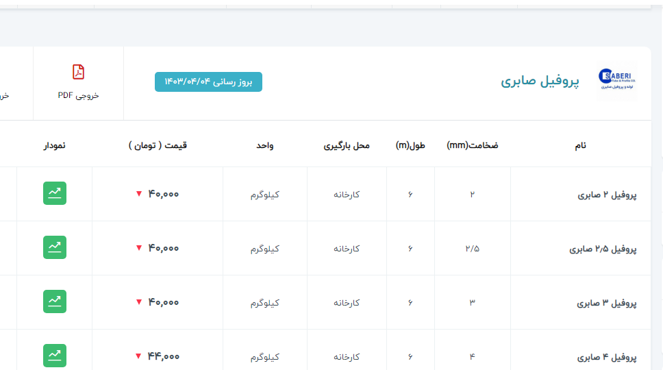Open the پروفیل صابری title link
The image size is (663, 370).
tap(540, 81)
